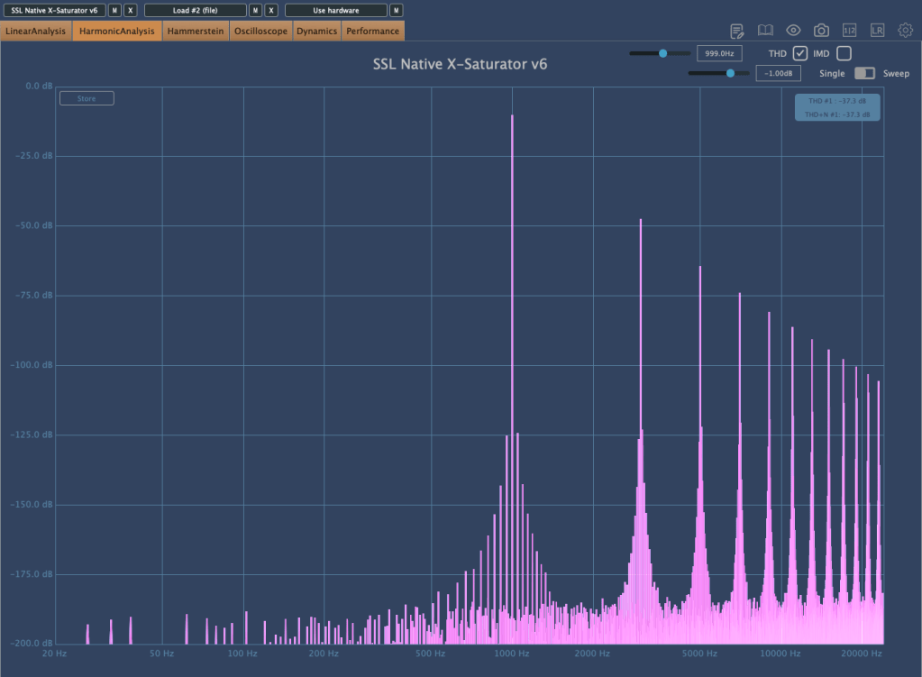Image resolution: width=922 pixels, height=677 pixels.
Task: Click the 1|2 compare icon
Action: point(849,31)
